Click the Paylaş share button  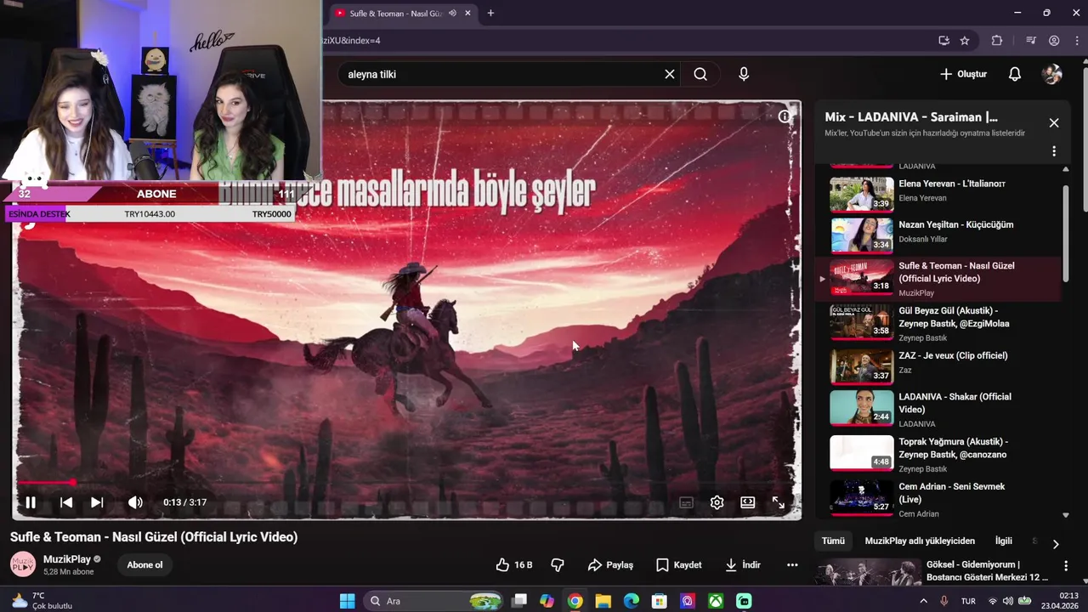tap(610, 565)
